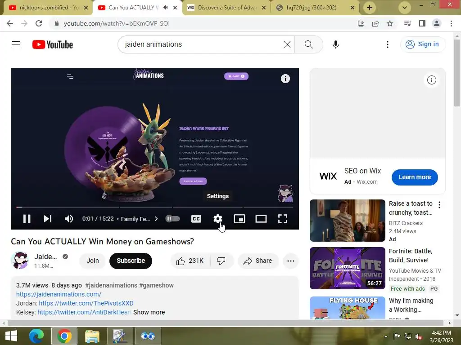
Task: Skip to the next video
Action: (x=48, y=219)
